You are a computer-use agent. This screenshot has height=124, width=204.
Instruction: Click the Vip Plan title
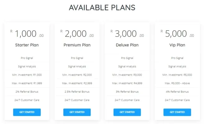click(x=177, y=45)
